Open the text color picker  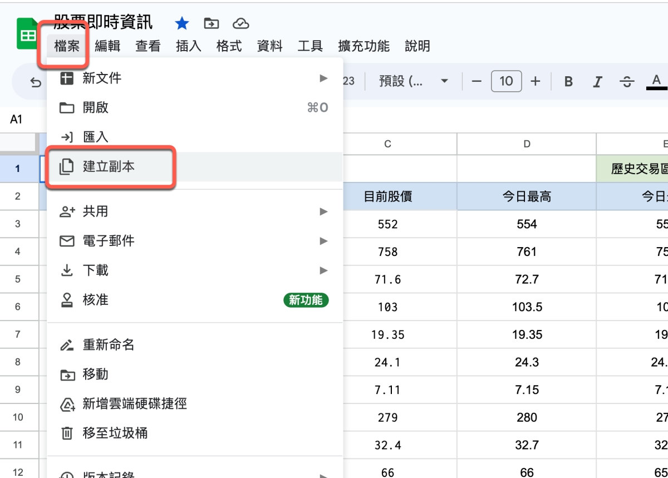point(656,82)
